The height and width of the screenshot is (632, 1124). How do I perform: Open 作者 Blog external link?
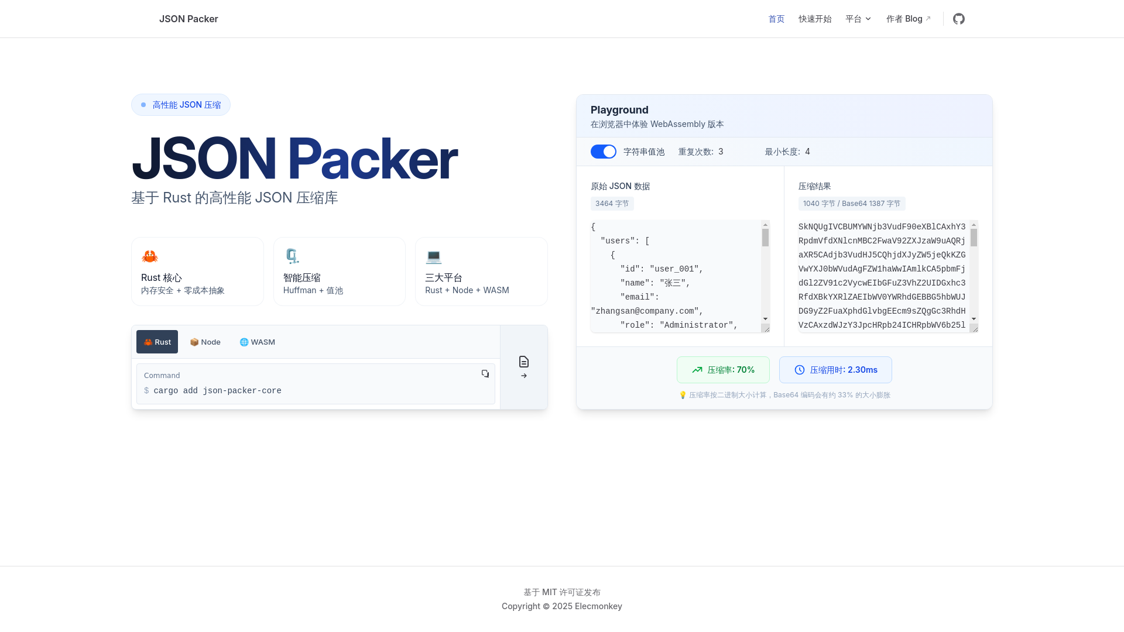click(x=908, y=19)
